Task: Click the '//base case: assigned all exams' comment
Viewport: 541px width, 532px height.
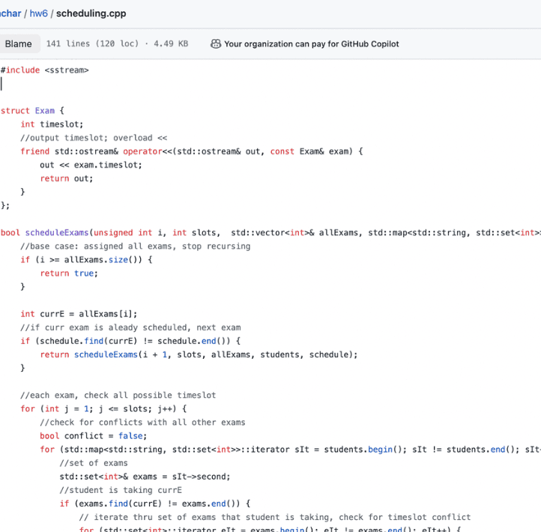Action: pos(135,247)
